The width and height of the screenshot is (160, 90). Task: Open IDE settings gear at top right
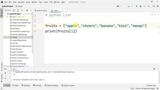point(158,6)
